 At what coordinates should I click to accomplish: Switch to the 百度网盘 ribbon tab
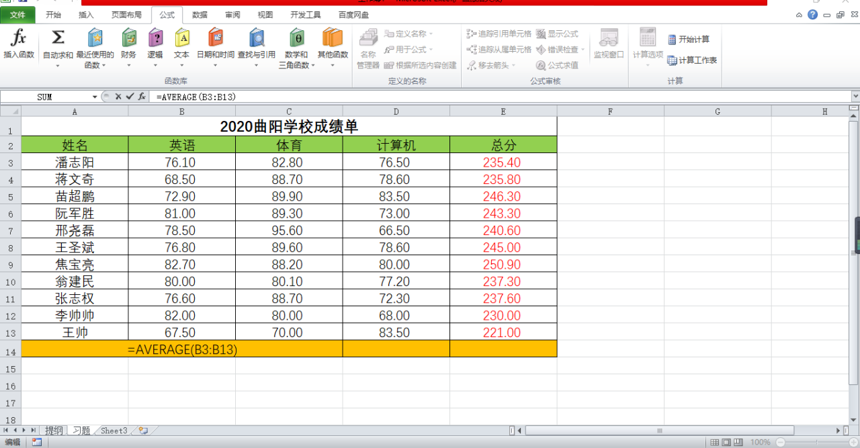pos(353,14)
